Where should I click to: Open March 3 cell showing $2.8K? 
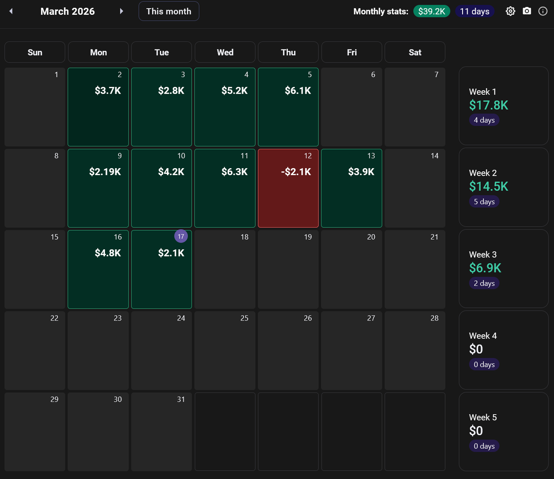click(161, 107)
